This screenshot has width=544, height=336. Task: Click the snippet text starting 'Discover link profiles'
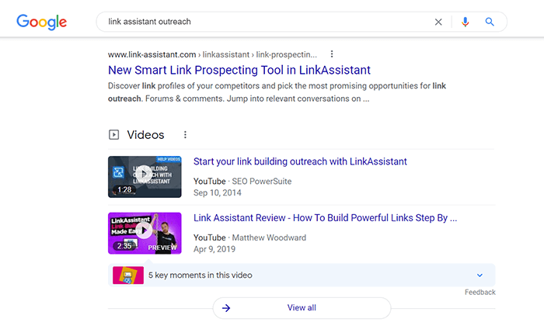click(277, 92)
